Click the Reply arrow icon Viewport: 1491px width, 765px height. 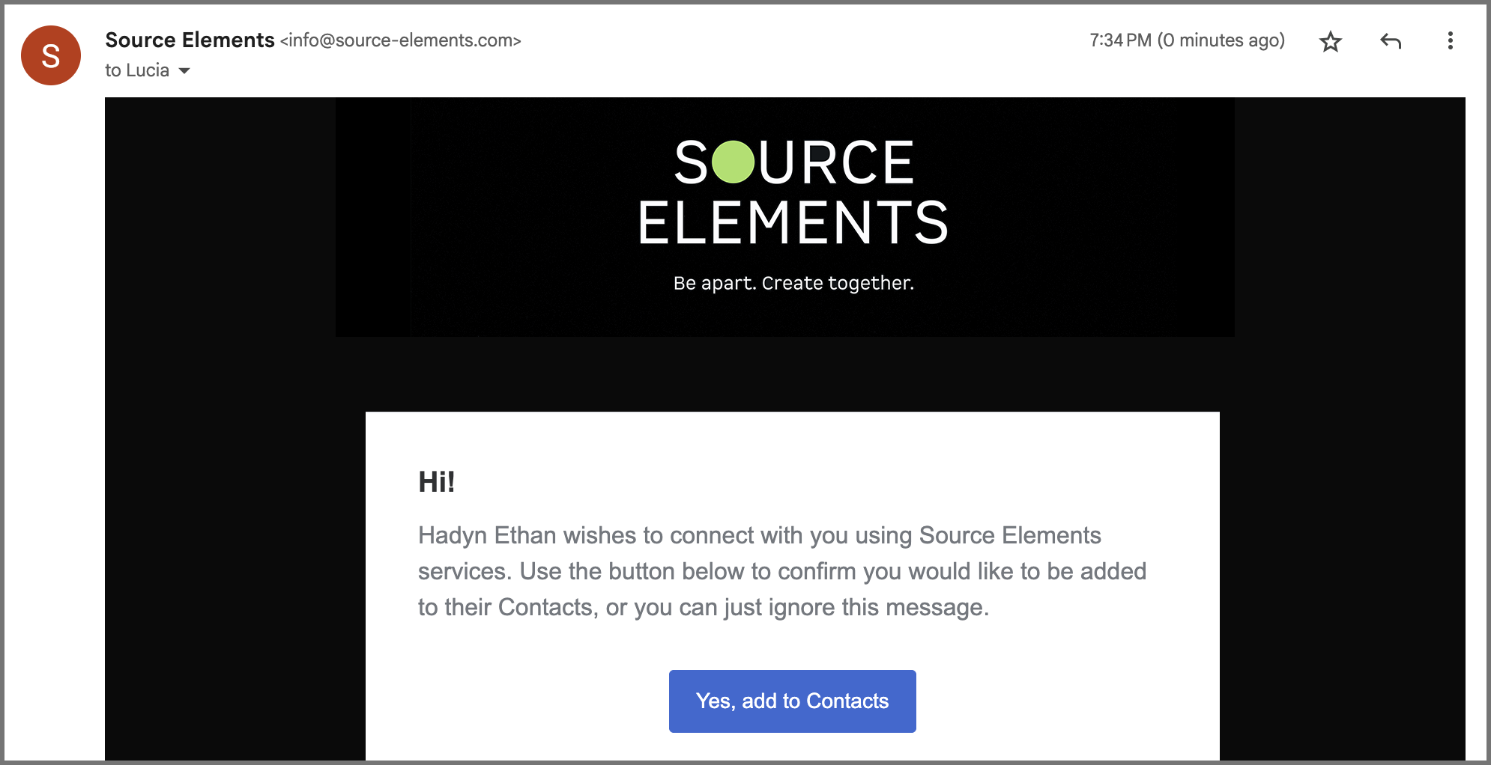[x=1390, y=41]
